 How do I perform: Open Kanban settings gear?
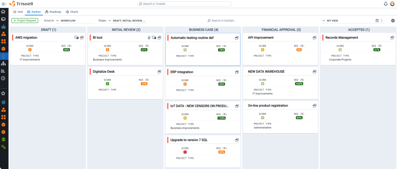point(393,21)
